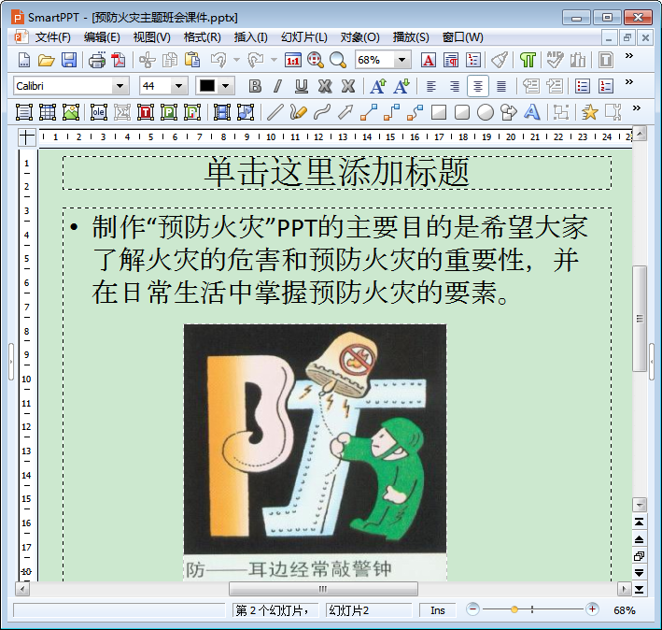Select the straight line drawing tool
This screenshot has width=662, height=630.
(x=275, y=112)
